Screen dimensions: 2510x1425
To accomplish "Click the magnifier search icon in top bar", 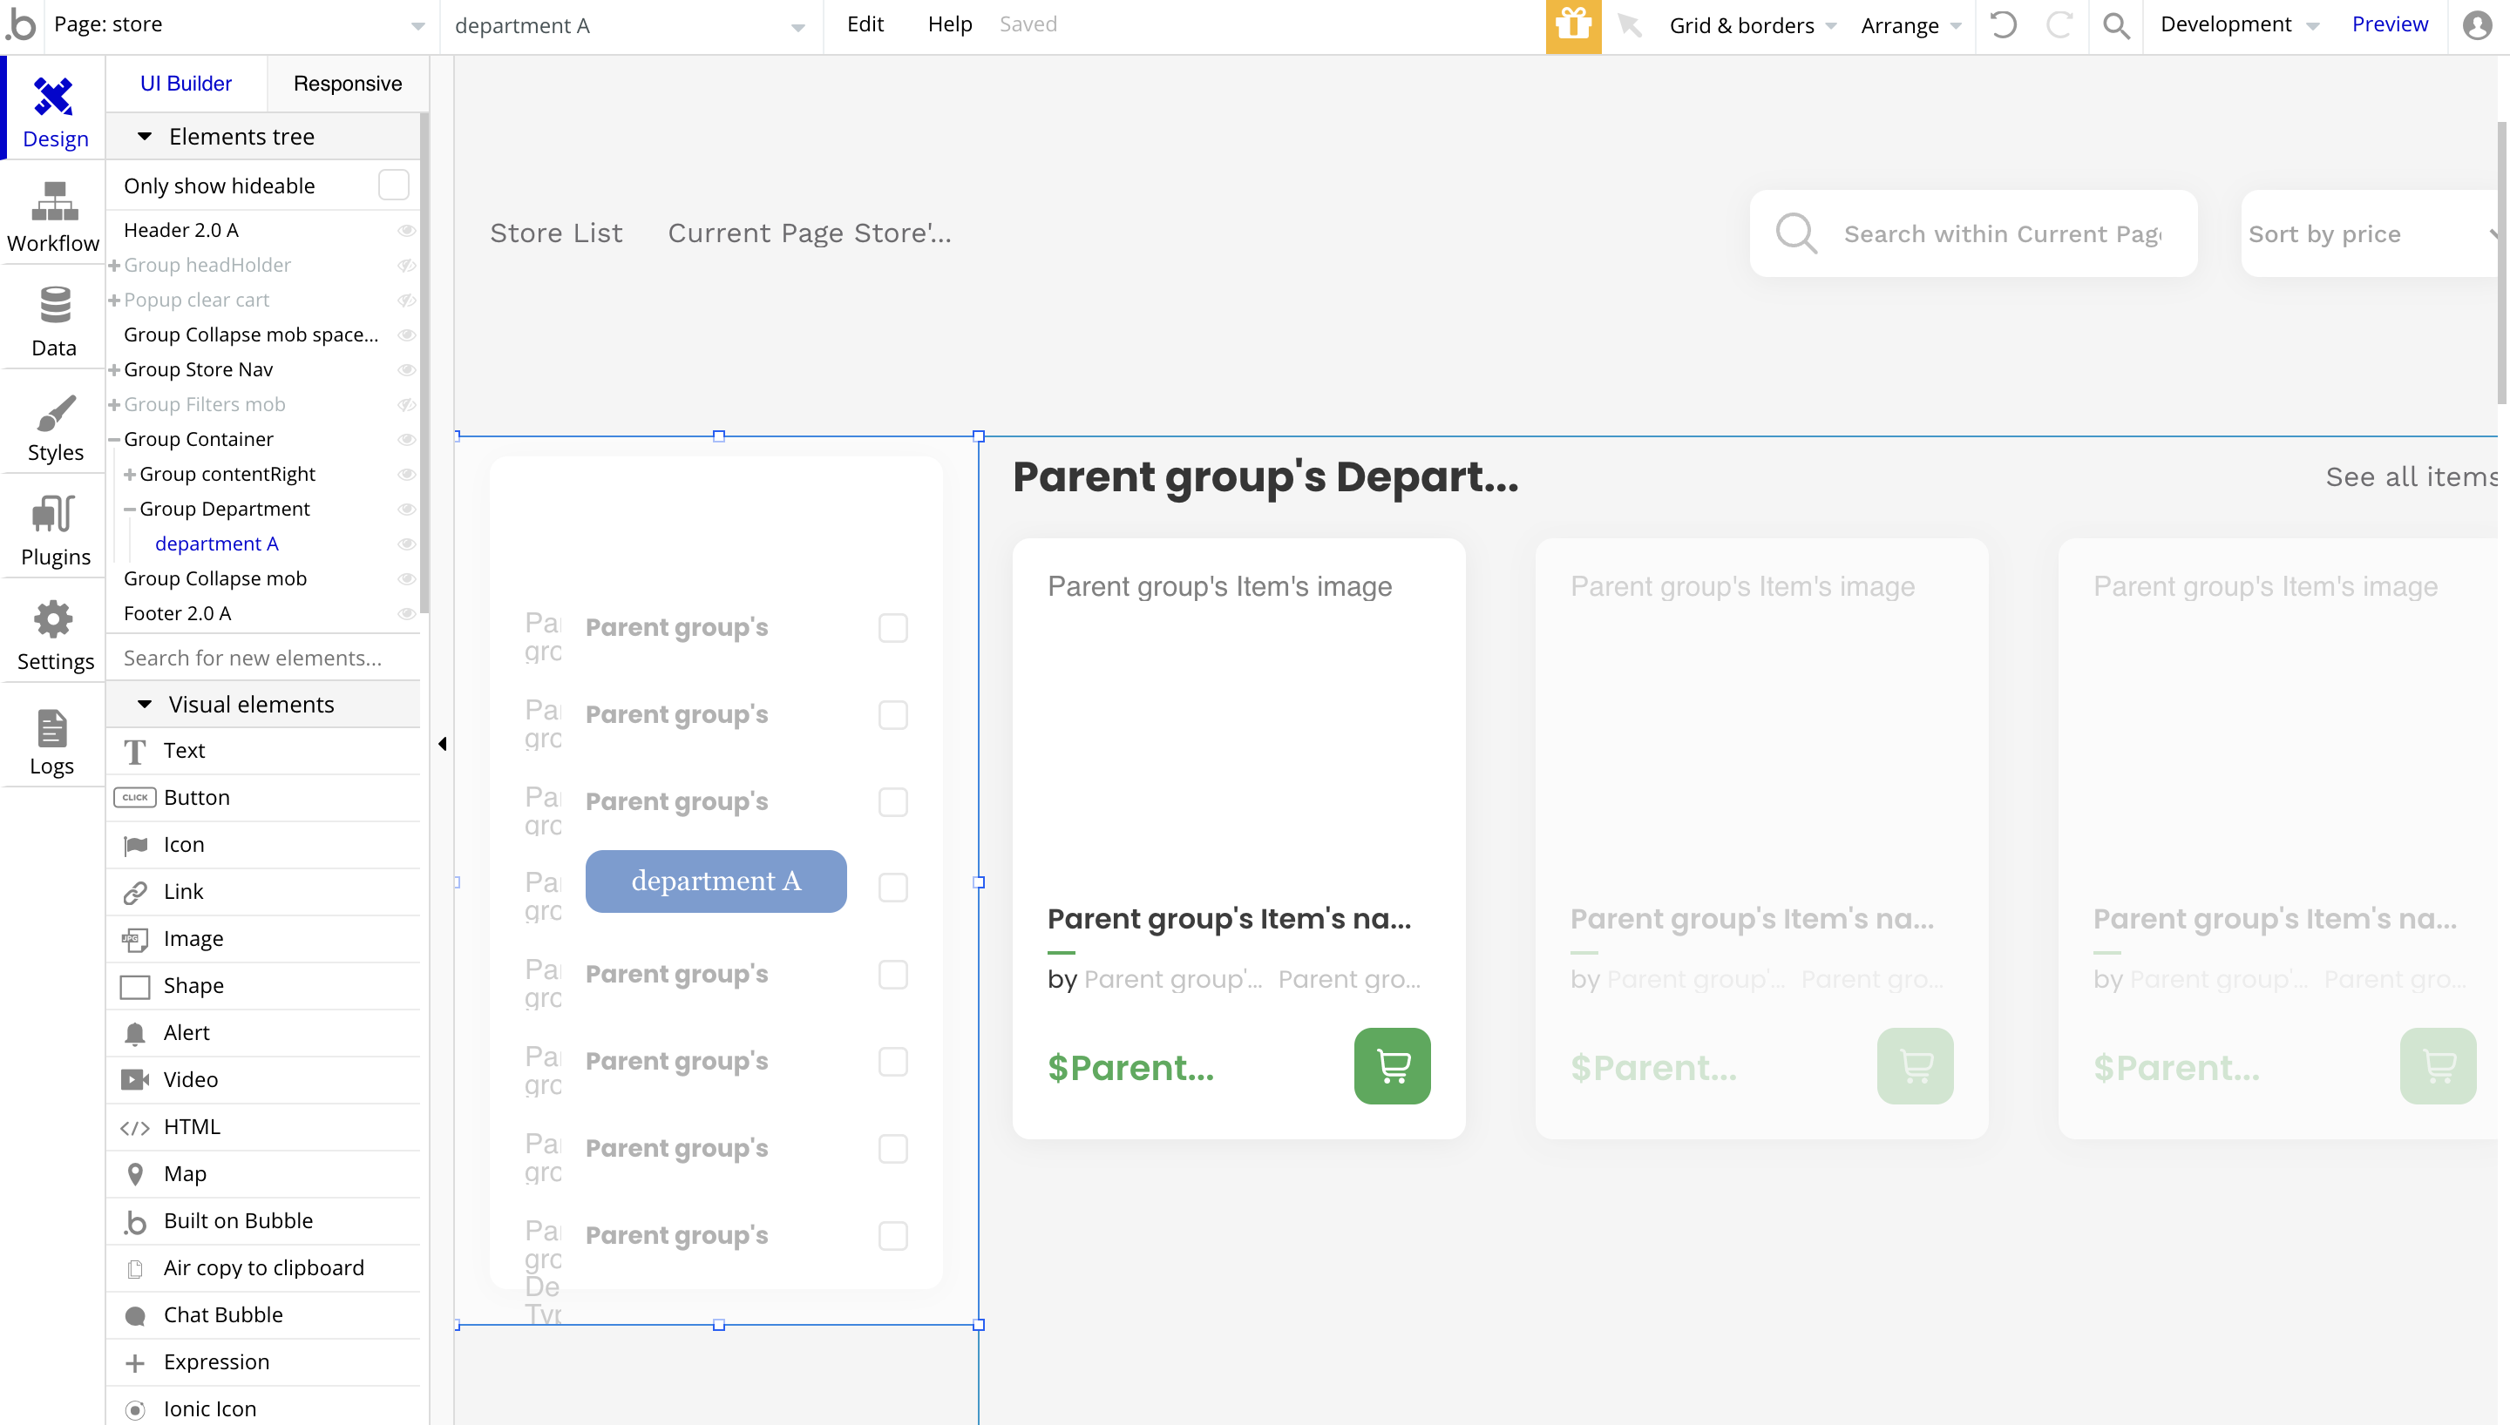I will tap(2115, 25).
